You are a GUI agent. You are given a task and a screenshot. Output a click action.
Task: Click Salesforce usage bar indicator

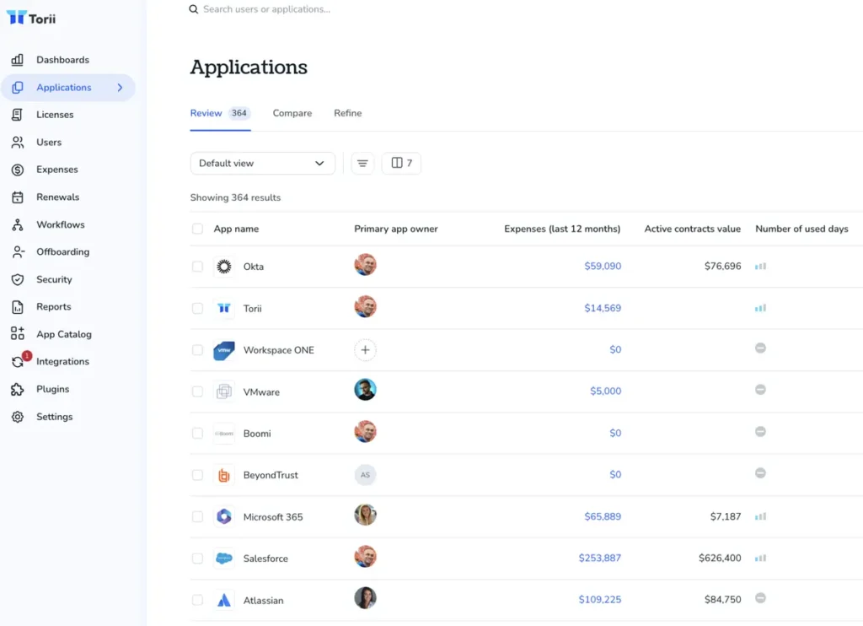(x=760, y=559)
